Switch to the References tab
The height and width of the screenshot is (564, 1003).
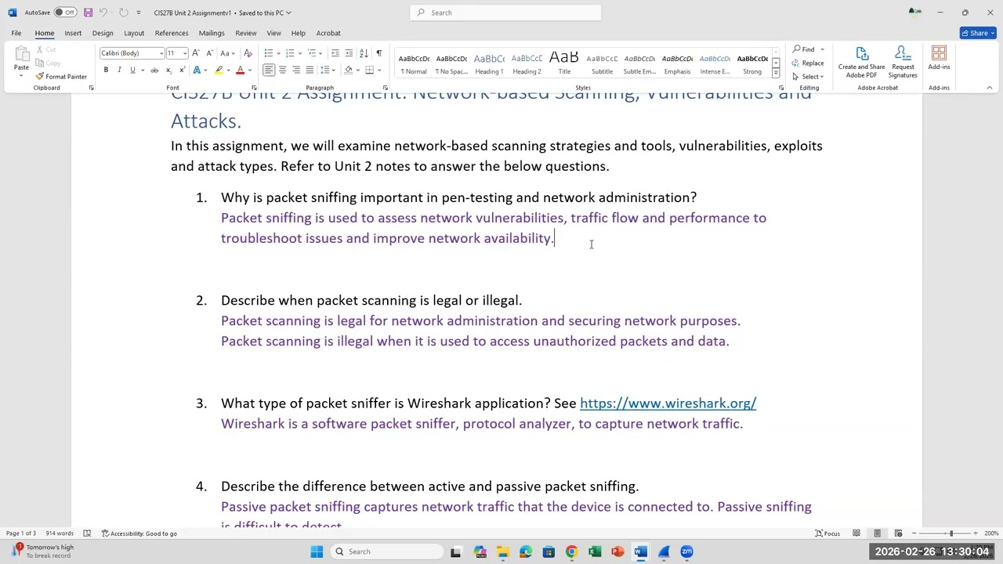point(172,33)
